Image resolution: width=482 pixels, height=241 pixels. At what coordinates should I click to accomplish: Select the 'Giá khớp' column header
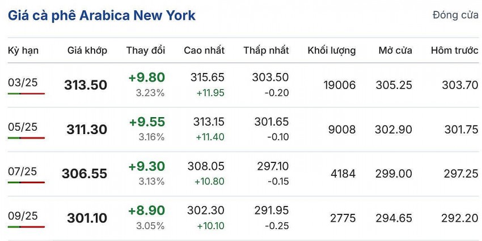click(87, 50)
